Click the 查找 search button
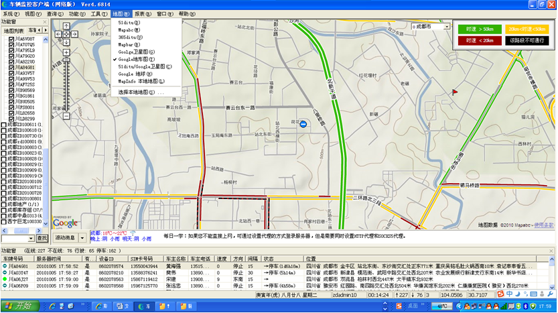 (42, 239)
